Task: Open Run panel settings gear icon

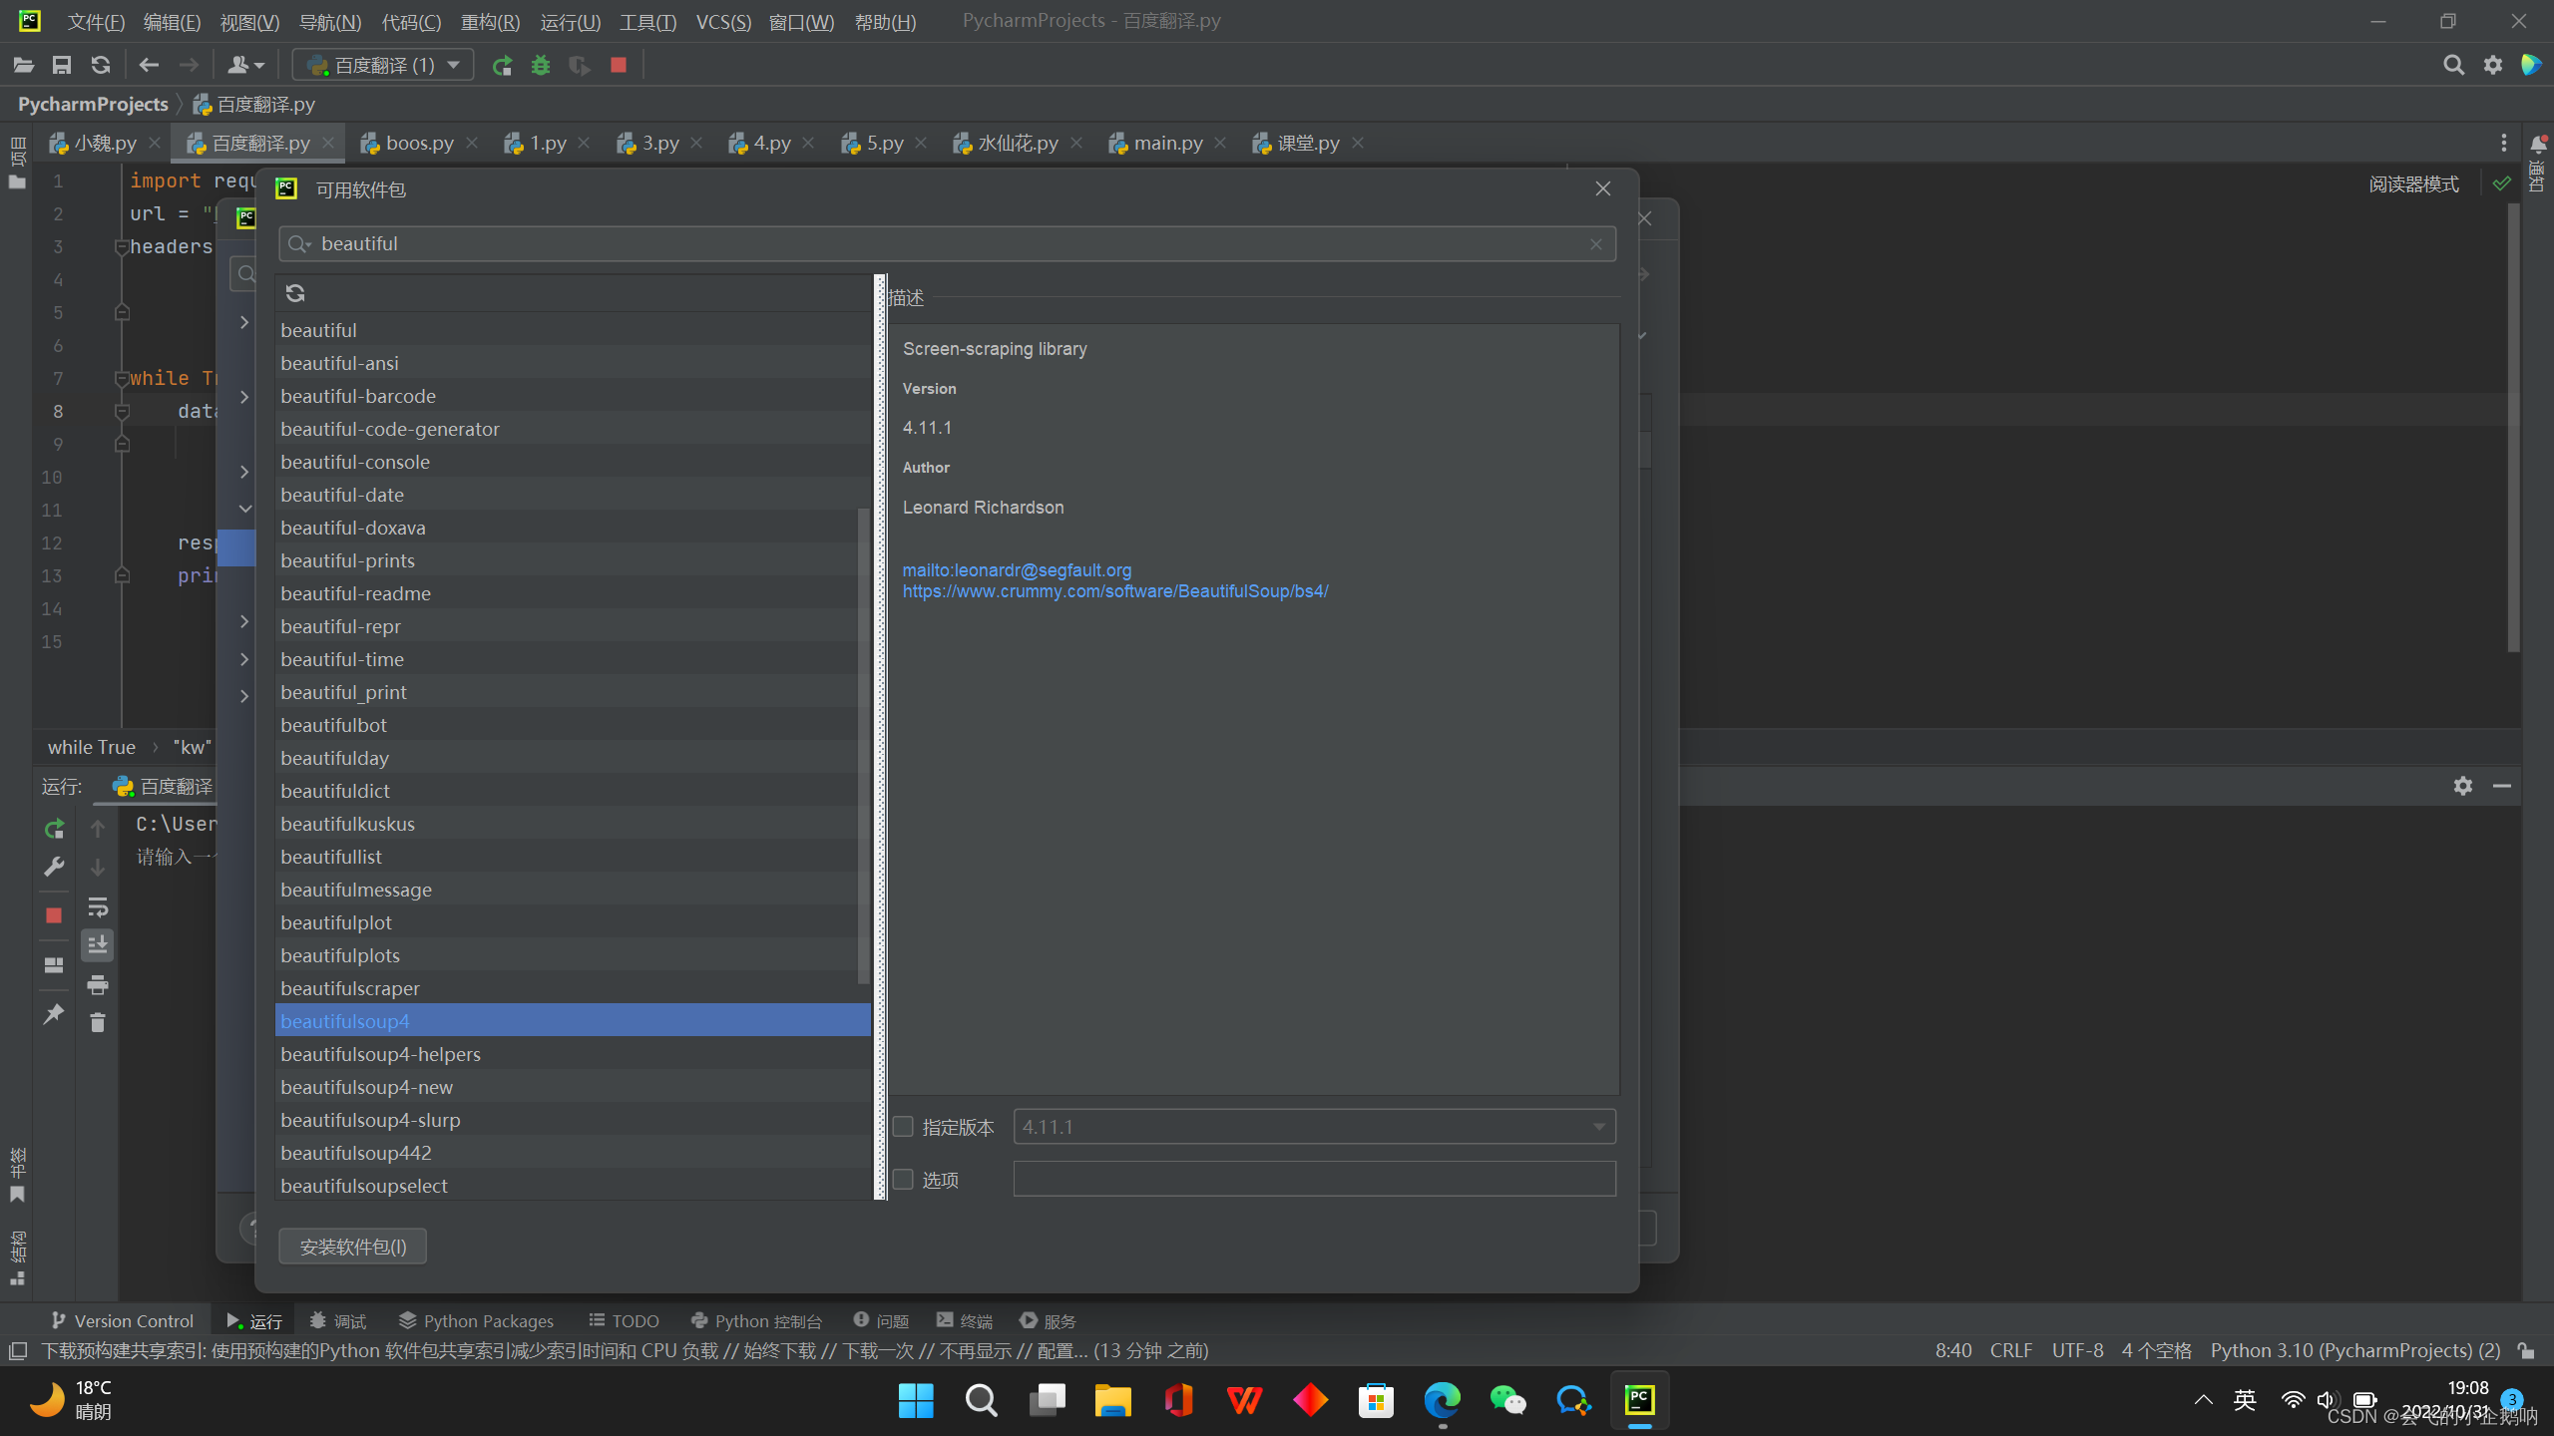Action: tap(2463, 786)
